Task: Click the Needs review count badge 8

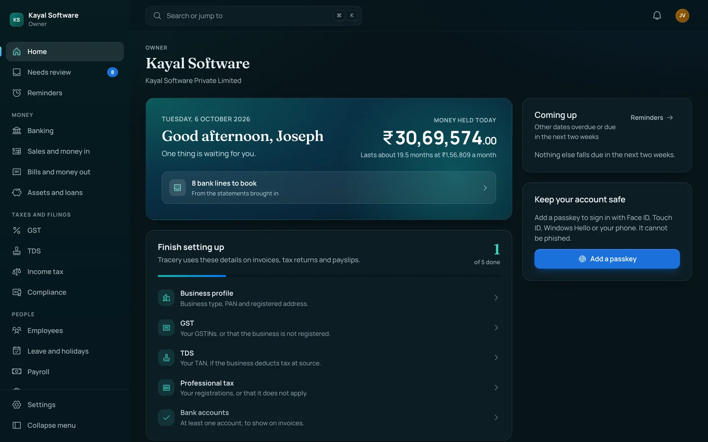Action: pyautogui.click(x=113, y=72)
